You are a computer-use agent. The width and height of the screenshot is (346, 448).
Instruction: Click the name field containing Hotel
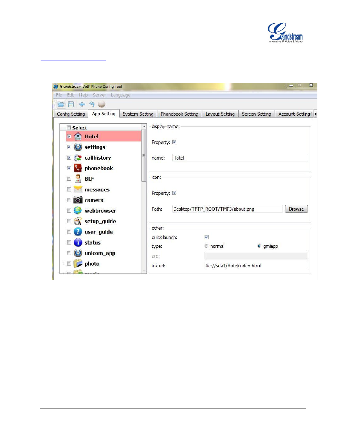click(240, 158)
